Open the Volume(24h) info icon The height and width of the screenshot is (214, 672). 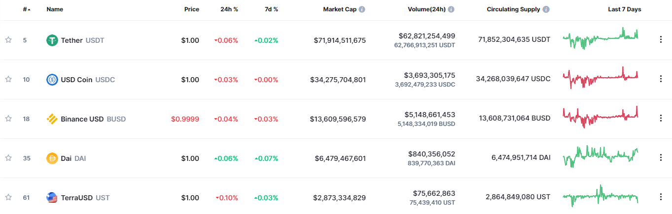coord(451,9)
